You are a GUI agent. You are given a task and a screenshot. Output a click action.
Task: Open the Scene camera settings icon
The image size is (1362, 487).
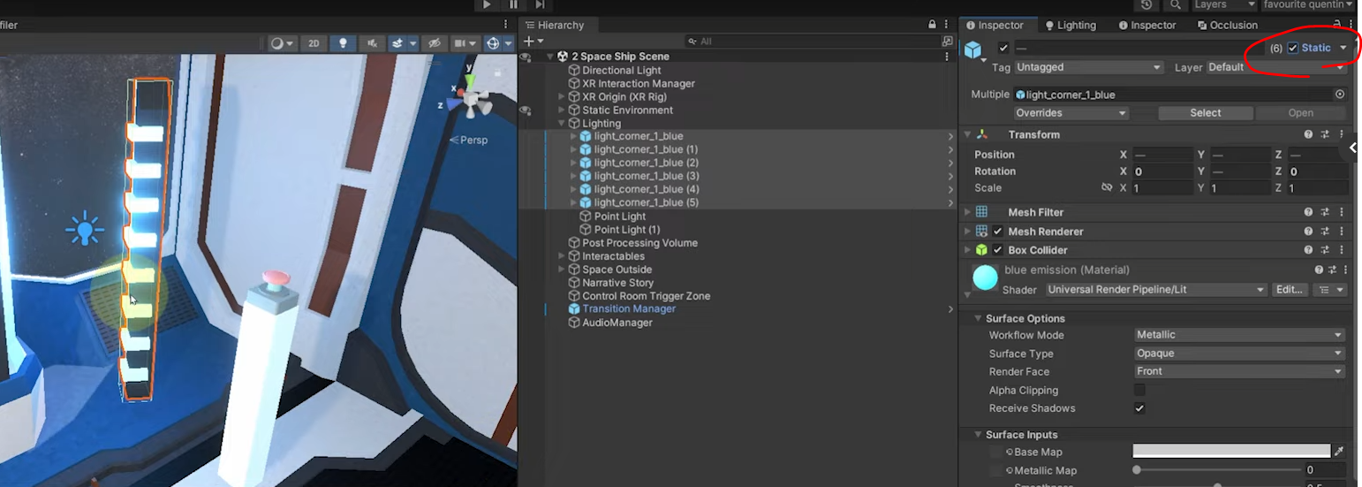[x=465, y=43]
